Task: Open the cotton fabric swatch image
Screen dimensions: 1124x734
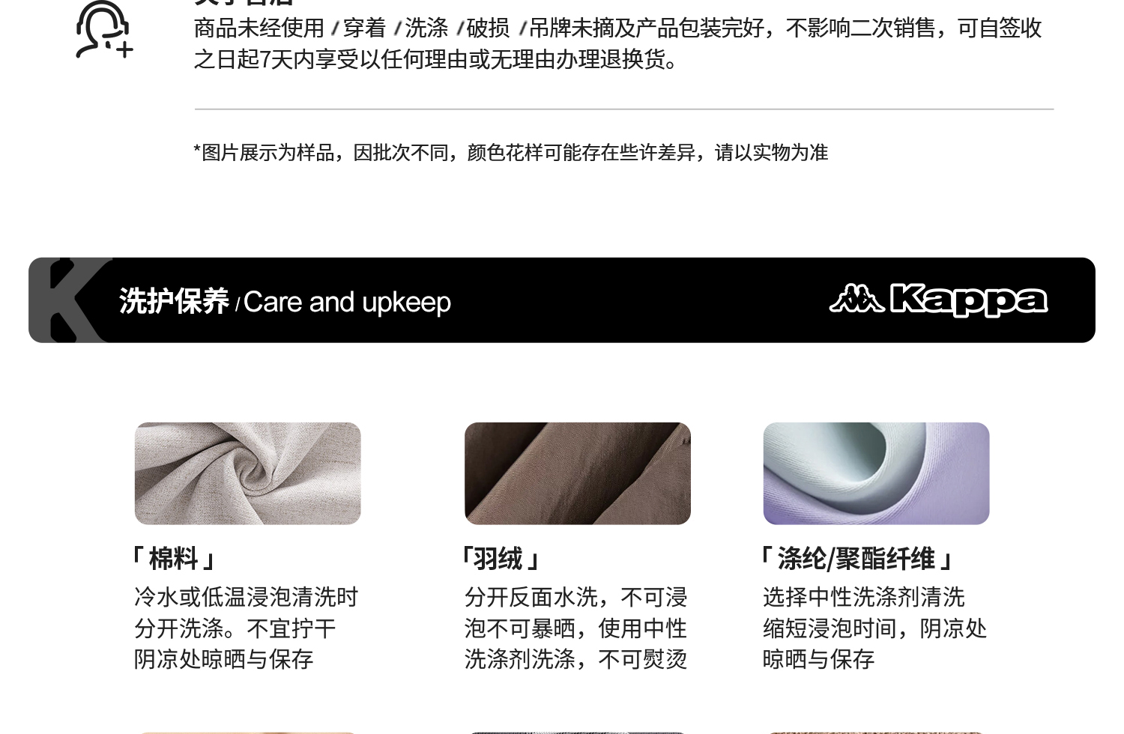Action: pos(247,473)
